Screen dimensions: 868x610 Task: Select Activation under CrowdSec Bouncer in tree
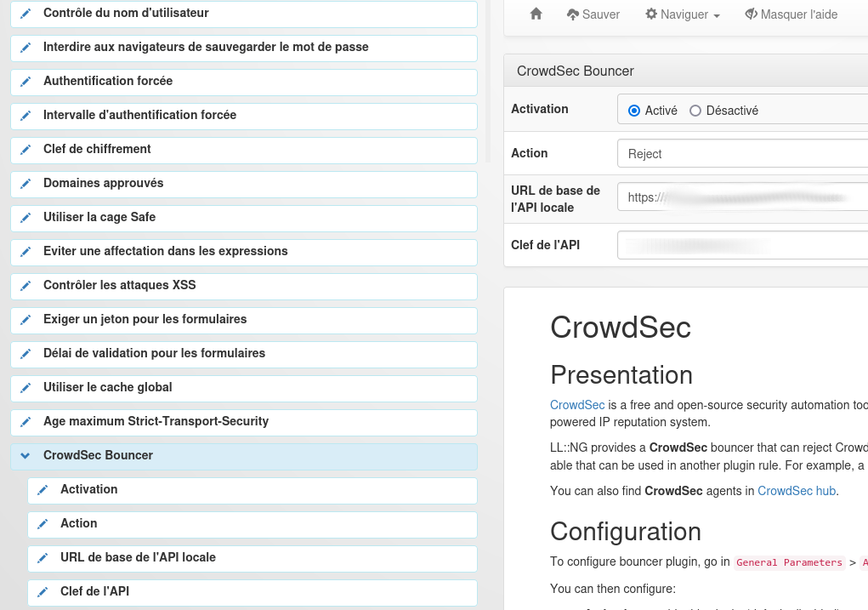(252, 490)
